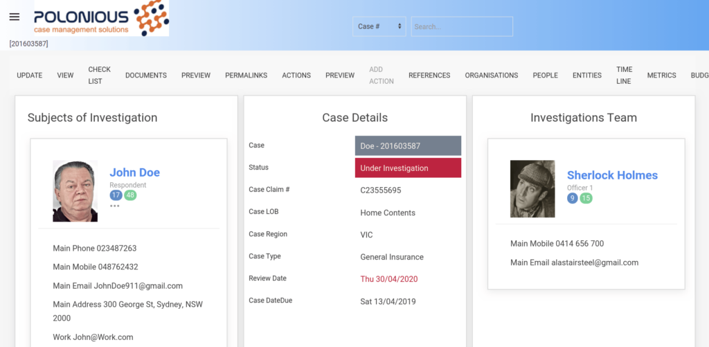The height and width of the screenshot is (347, 709).
Task: Open the hamburger navigation menu
Action: pos(15,17)
